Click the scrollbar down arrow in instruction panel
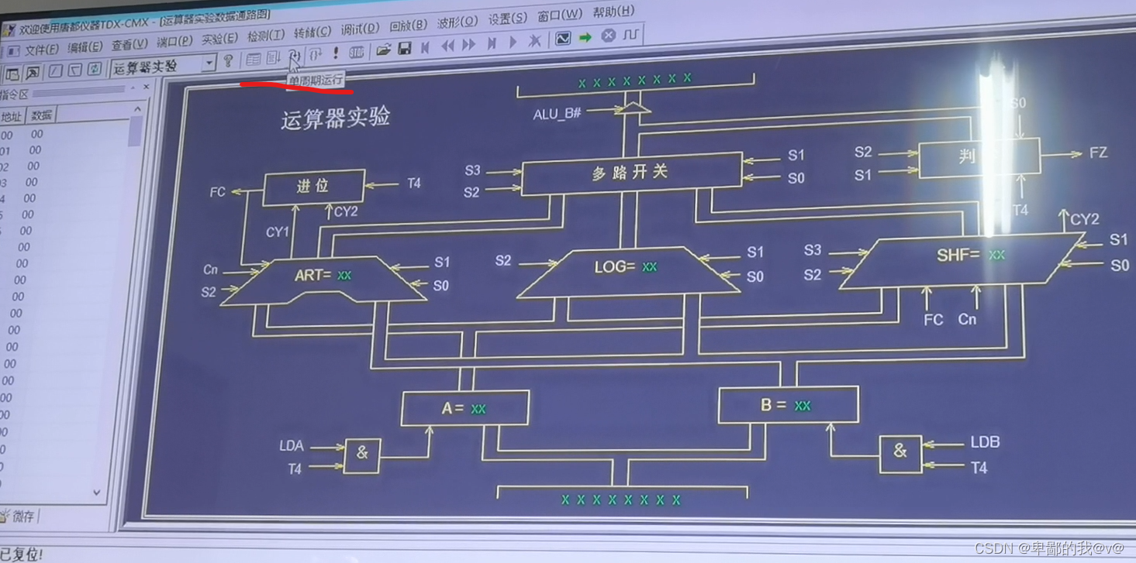Image resolution: width=1136 pixels, height=563 pixels. pyautogui.click(x=96, y=493)
